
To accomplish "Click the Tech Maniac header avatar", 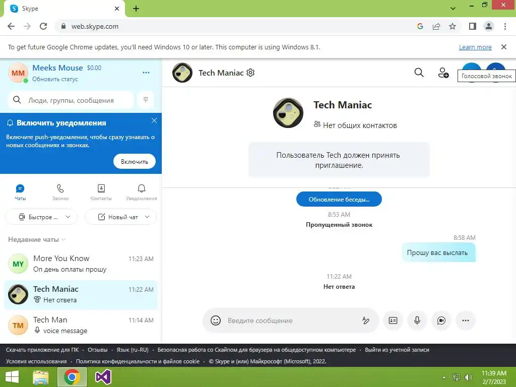I will coord(182,73).
